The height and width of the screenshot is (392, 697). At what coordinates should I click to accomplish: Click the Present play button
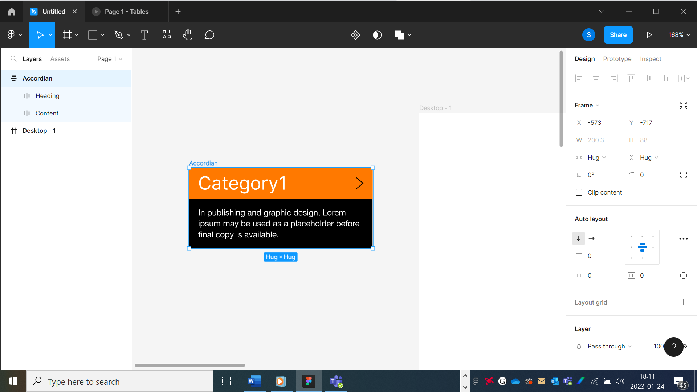[x=649, y=35]
